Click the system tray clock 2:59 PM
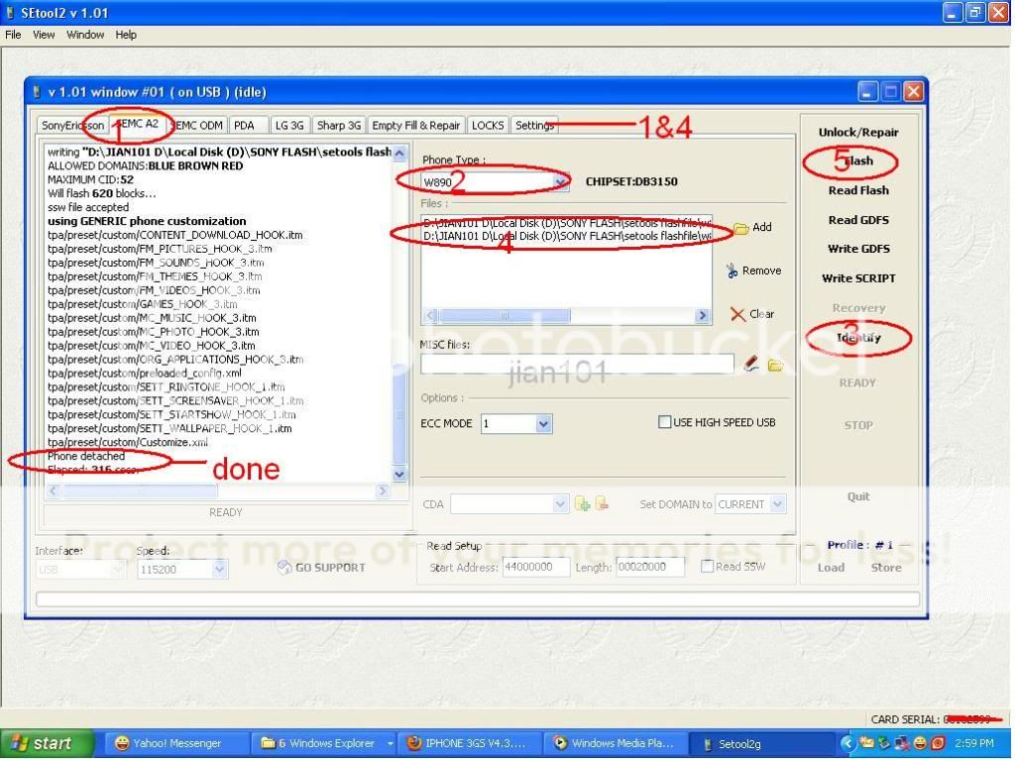The image size is (1015, 759). point(974,743)
